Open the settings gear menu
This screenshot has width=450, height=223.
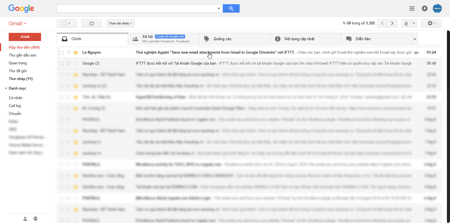(431, 23)
